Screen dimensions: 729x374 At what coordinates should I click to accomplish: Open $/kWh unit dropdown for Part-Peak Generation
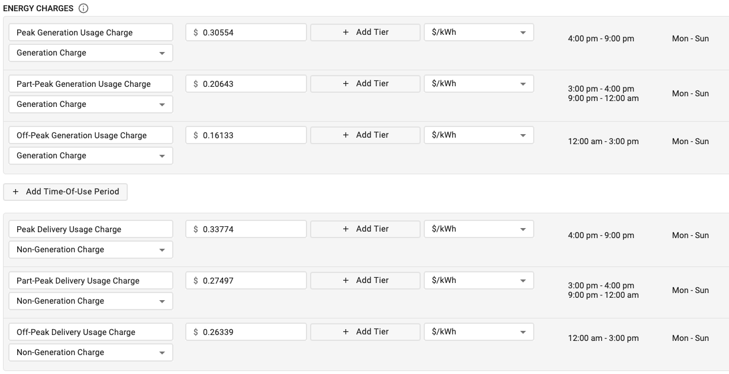pos(479,84)
